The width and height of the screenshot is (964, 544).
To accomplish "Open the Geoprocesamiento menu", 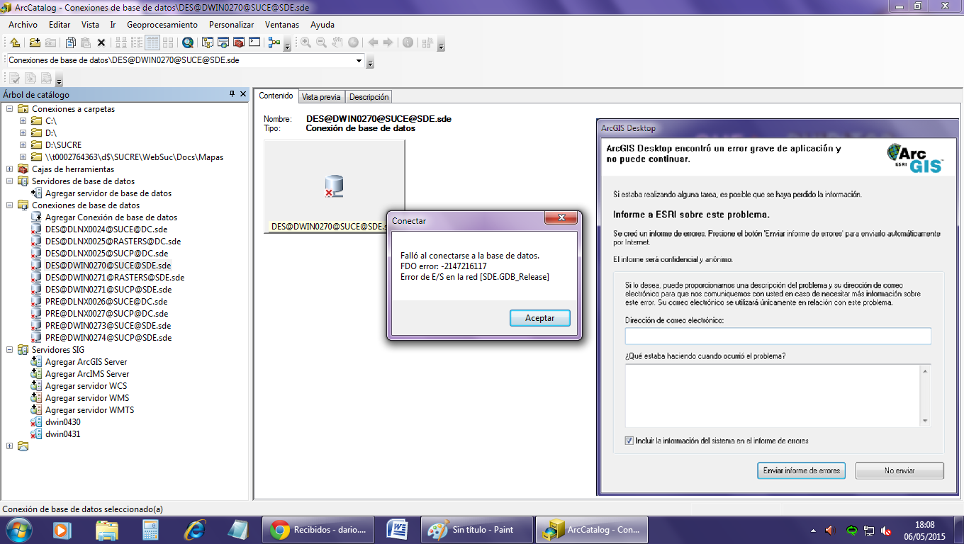I will (x=162, y=25).
